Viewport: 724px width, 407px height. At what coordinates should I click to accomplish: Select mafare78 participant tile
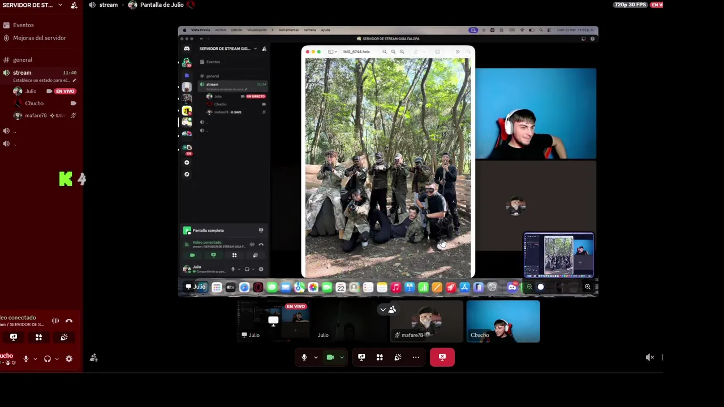pos(426,321)
